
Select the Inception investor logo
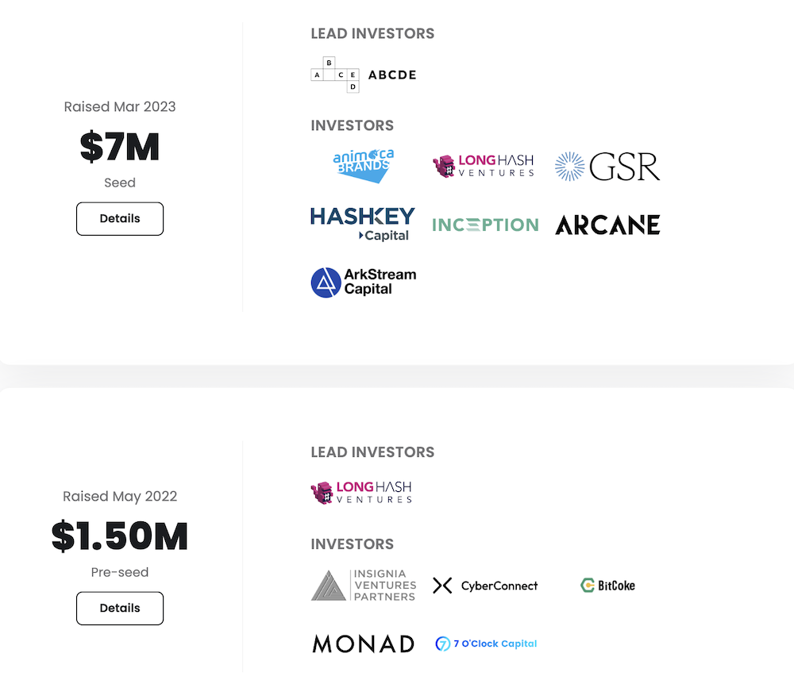click(x=485, y=225)
